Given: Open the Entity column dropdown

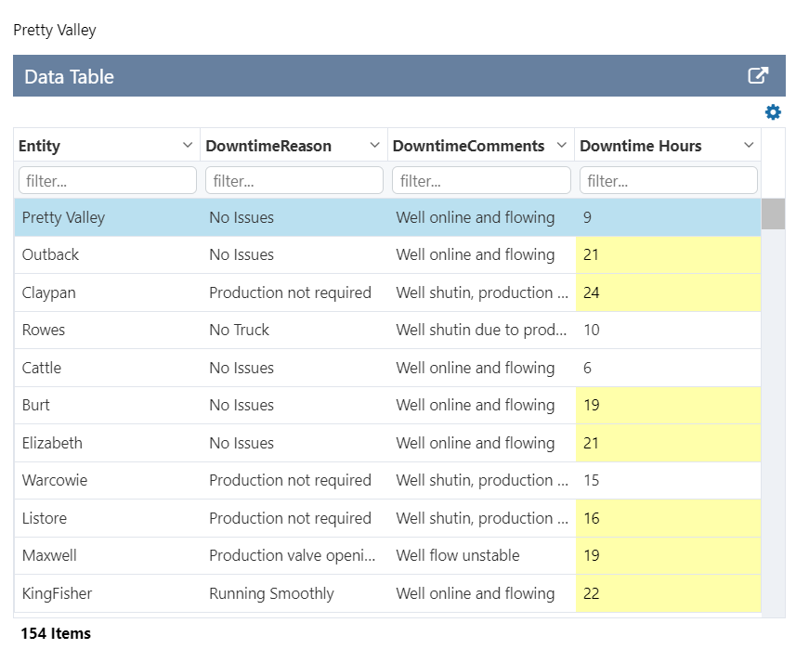Looking at the screenshot, I should point(189,145).
